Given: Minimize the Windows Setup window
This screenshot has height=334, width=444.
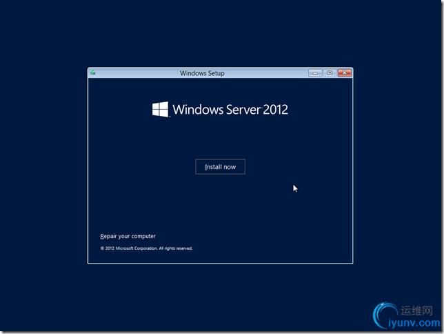Looking at the screenshot, I should point(315,73).
